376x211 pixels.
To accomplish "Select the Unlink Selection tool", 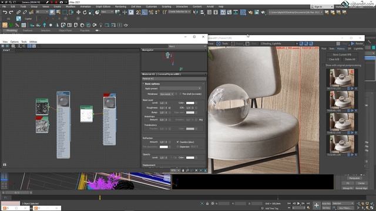I will [25, 12].
